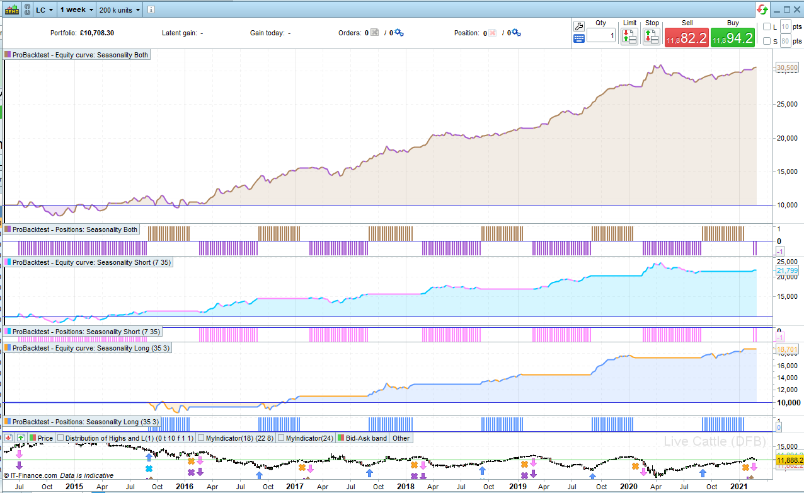Toggle MyIndicator(18) (22 8) checkbox
The height and width of the screenshot is (493, 804).
[201, 438]
